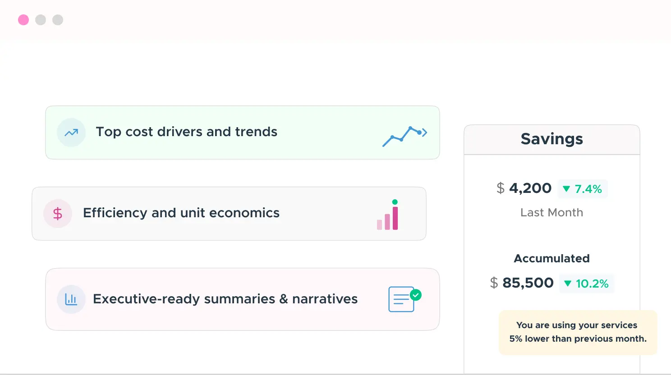The width and height of the screenshot is (671, 375).
Task: Click the down triangle beside 10.2%
Action: pyautogui.click(x=568, y=284)
